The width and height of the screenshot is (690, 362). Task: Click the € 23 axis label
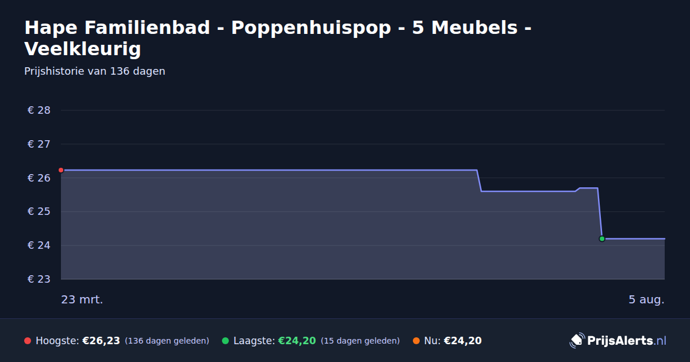click(39, 279)
